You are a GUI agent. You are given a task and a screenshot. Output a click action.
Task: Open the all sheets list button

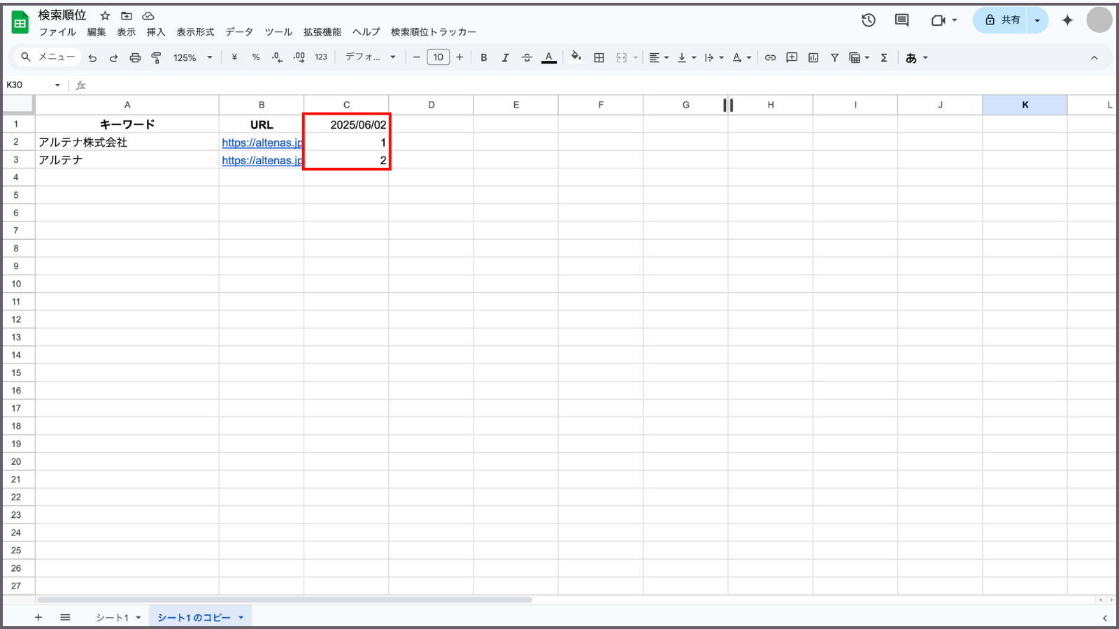pos(65,617)
